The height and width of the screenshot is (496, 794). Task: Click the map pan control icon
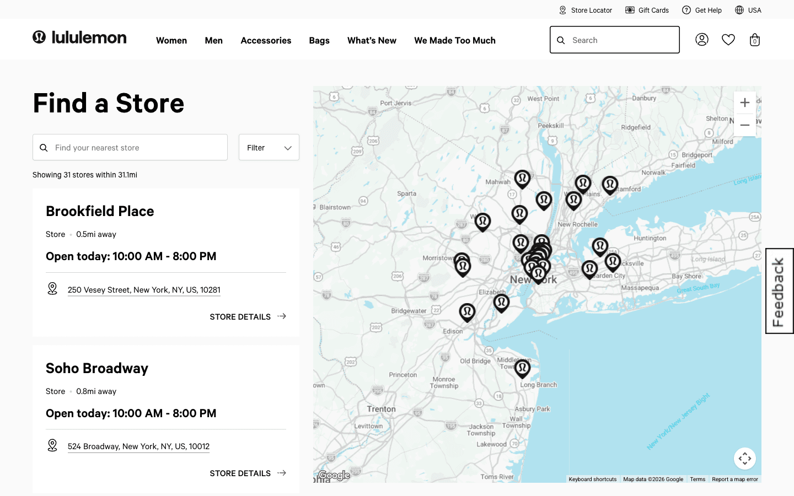[x=745, y=458]
